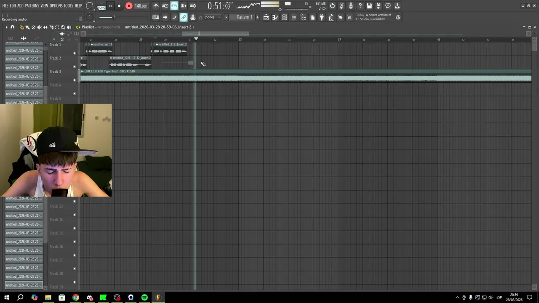This screenshot has width=539, height=303.
Task: Toggle the metronome icon
Action: click(x=156, y=6)
